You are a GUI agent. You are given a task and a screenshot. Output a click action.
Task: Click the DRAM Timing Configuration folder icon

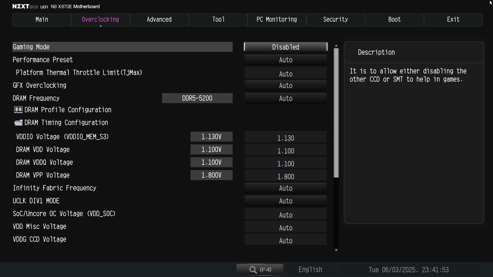(x=18, y=123)
